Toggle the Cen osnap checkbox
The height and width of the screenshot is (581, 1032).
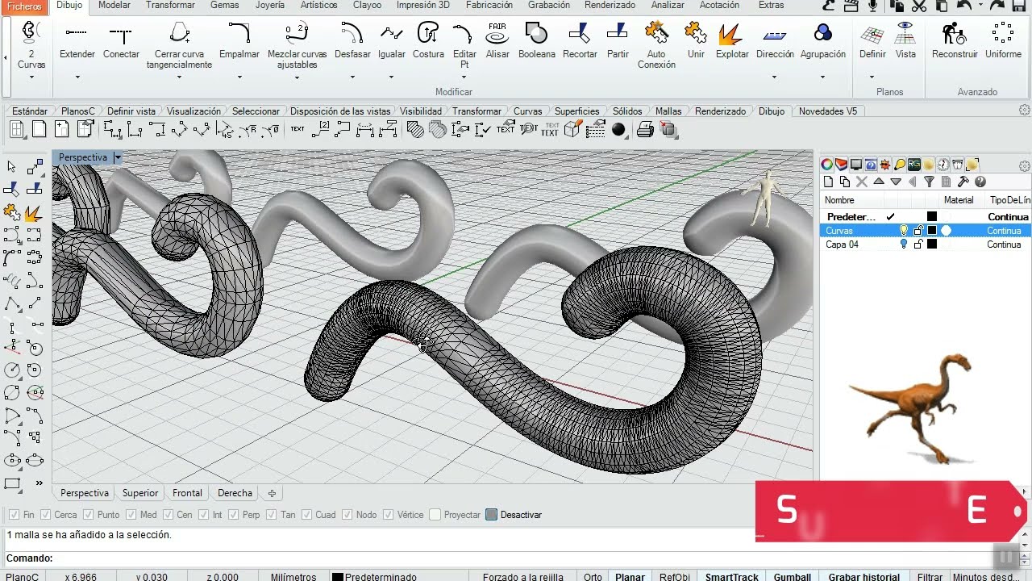coord(168,515)
